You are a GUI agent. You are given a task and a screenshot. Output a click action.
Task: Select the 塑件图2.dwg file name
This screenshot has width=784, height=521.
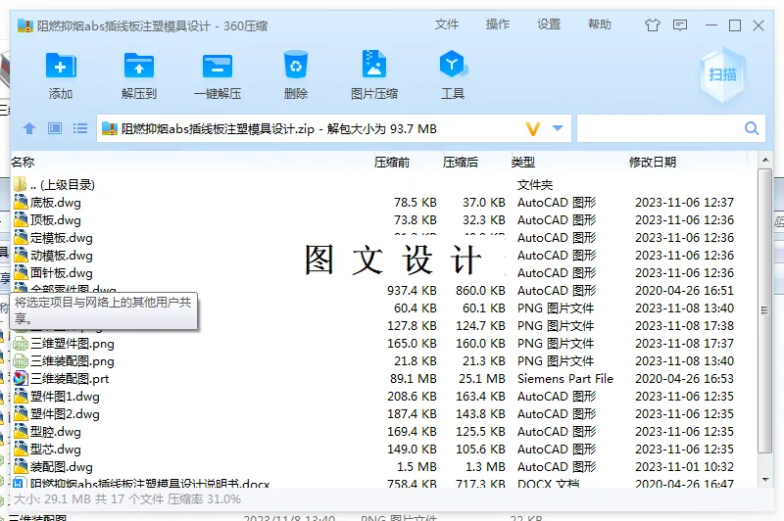65,414
